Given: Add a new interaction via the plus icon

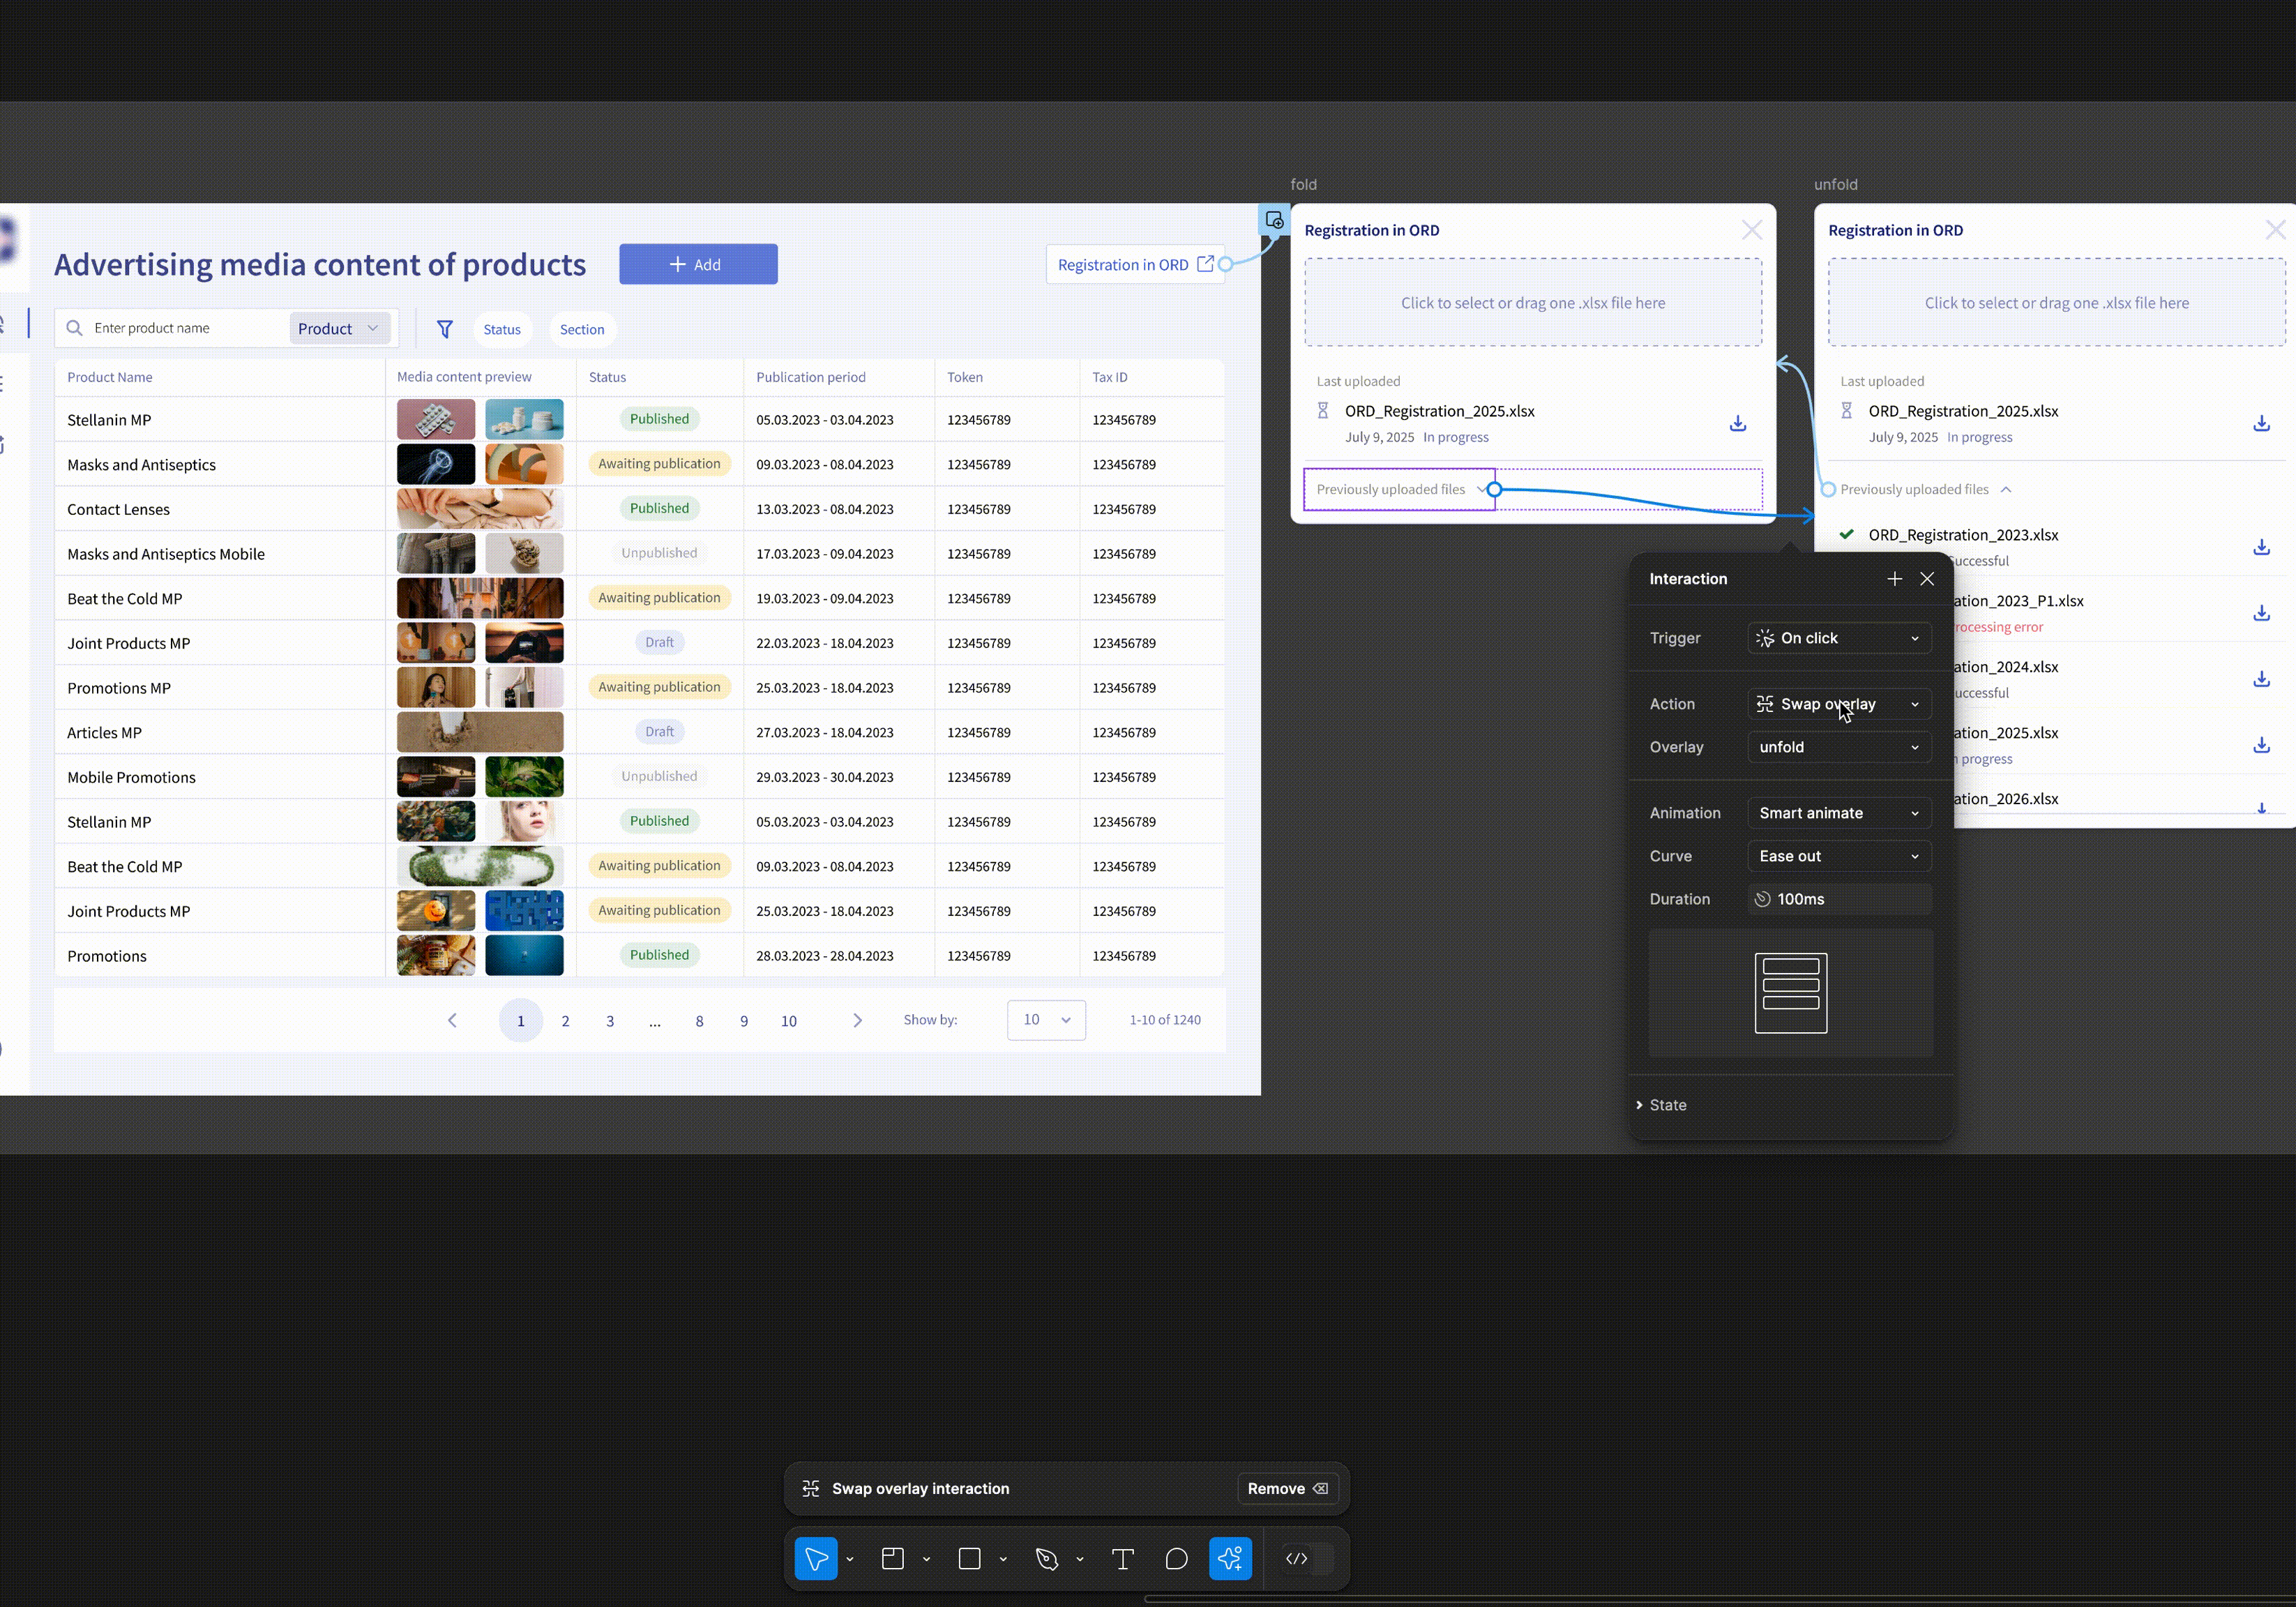Looking at the screenshot, I should 1894,579.
